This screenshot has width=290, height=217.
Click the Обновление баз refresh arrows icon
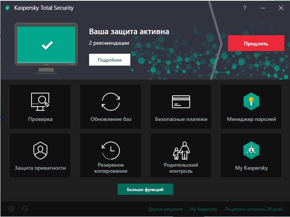click(x=110, y=102)
